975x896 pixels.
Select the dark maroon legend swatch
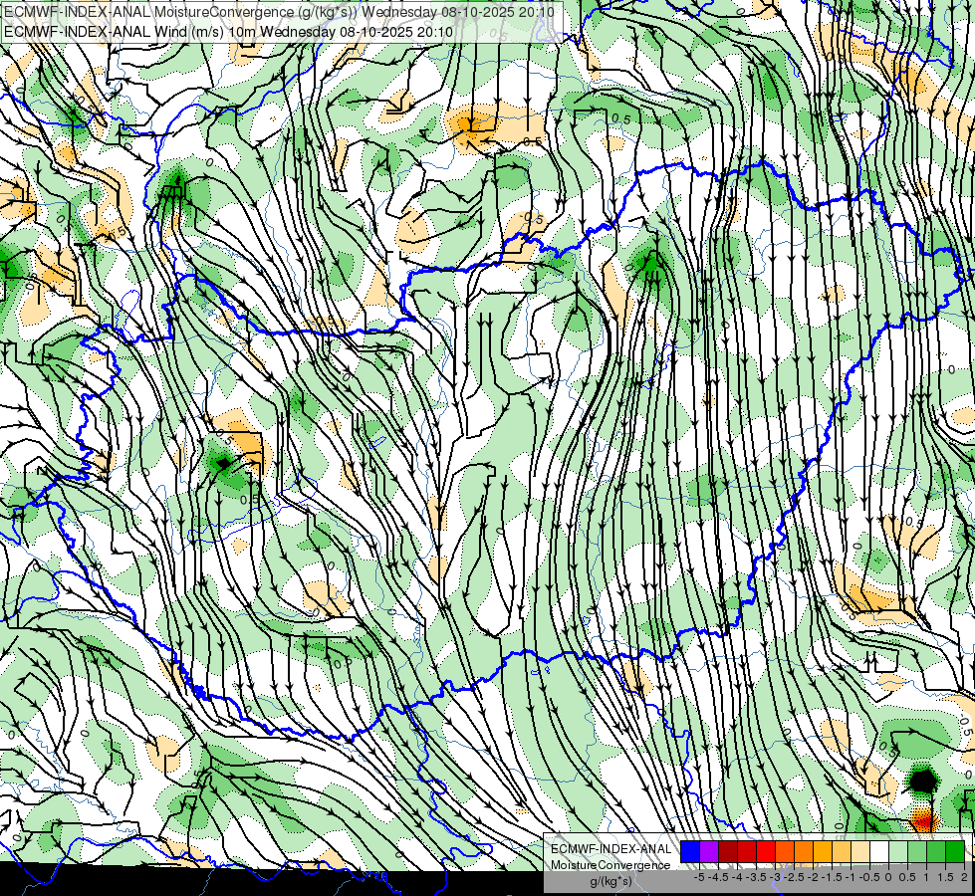coord(728,851)
